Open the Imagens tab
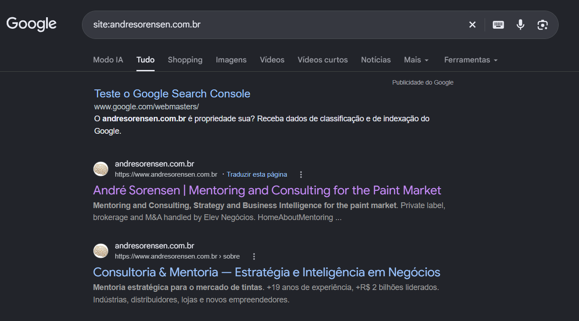 (231, 60)
